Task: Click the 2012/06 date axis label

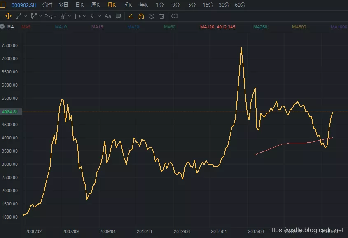Action: click(182, 231)
